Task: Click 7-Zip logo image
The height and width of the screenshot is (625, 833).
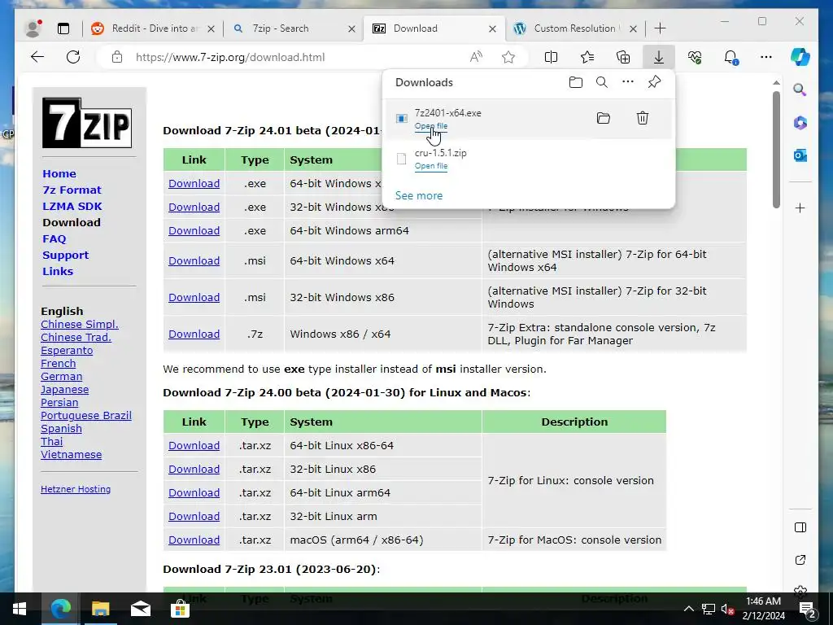Action: pos(87,123)
